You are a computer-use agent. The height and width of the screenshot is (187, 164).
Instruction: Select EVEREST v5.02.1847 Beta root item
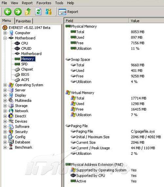30,28
